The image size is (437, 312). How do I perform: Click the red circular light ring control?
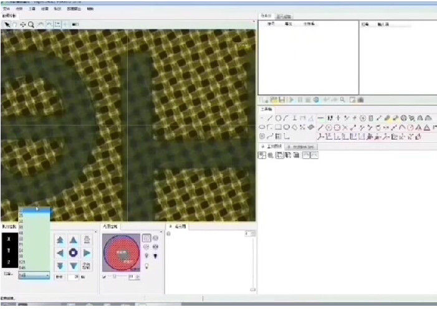click(x=122, y=253)
